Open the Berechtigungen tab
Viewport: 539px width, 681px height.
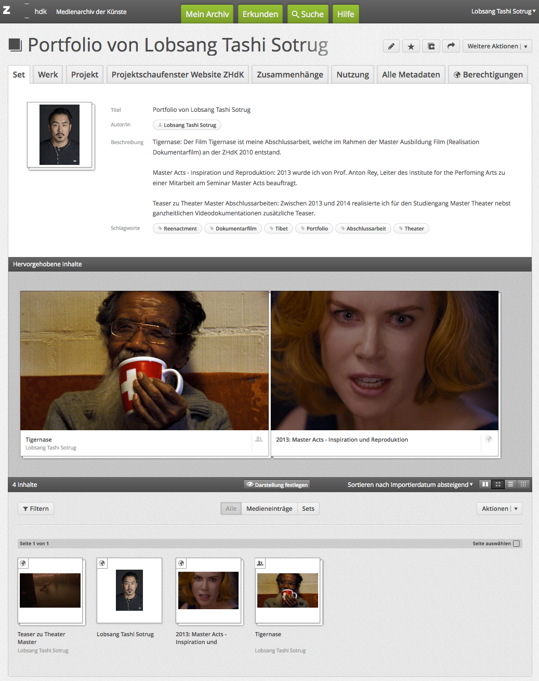pos(488,74)
